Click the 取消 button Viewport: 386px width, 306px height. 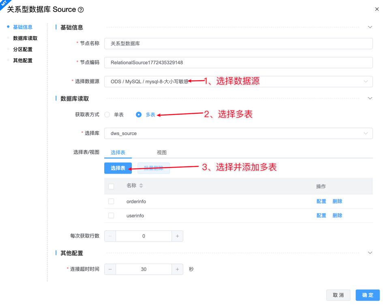[x=338, y=295]
